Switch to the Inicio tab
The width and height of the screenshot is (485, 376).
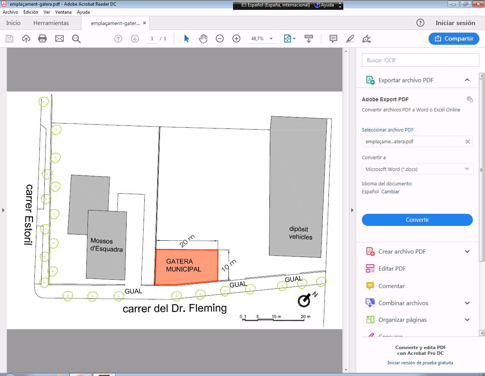point(13,23)
